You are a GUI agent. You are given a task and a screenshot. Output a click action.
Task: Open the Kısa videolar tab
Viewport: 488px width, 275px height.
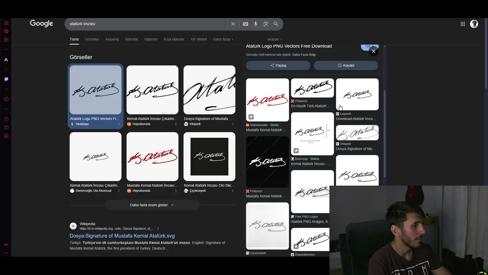coord(174,39)
